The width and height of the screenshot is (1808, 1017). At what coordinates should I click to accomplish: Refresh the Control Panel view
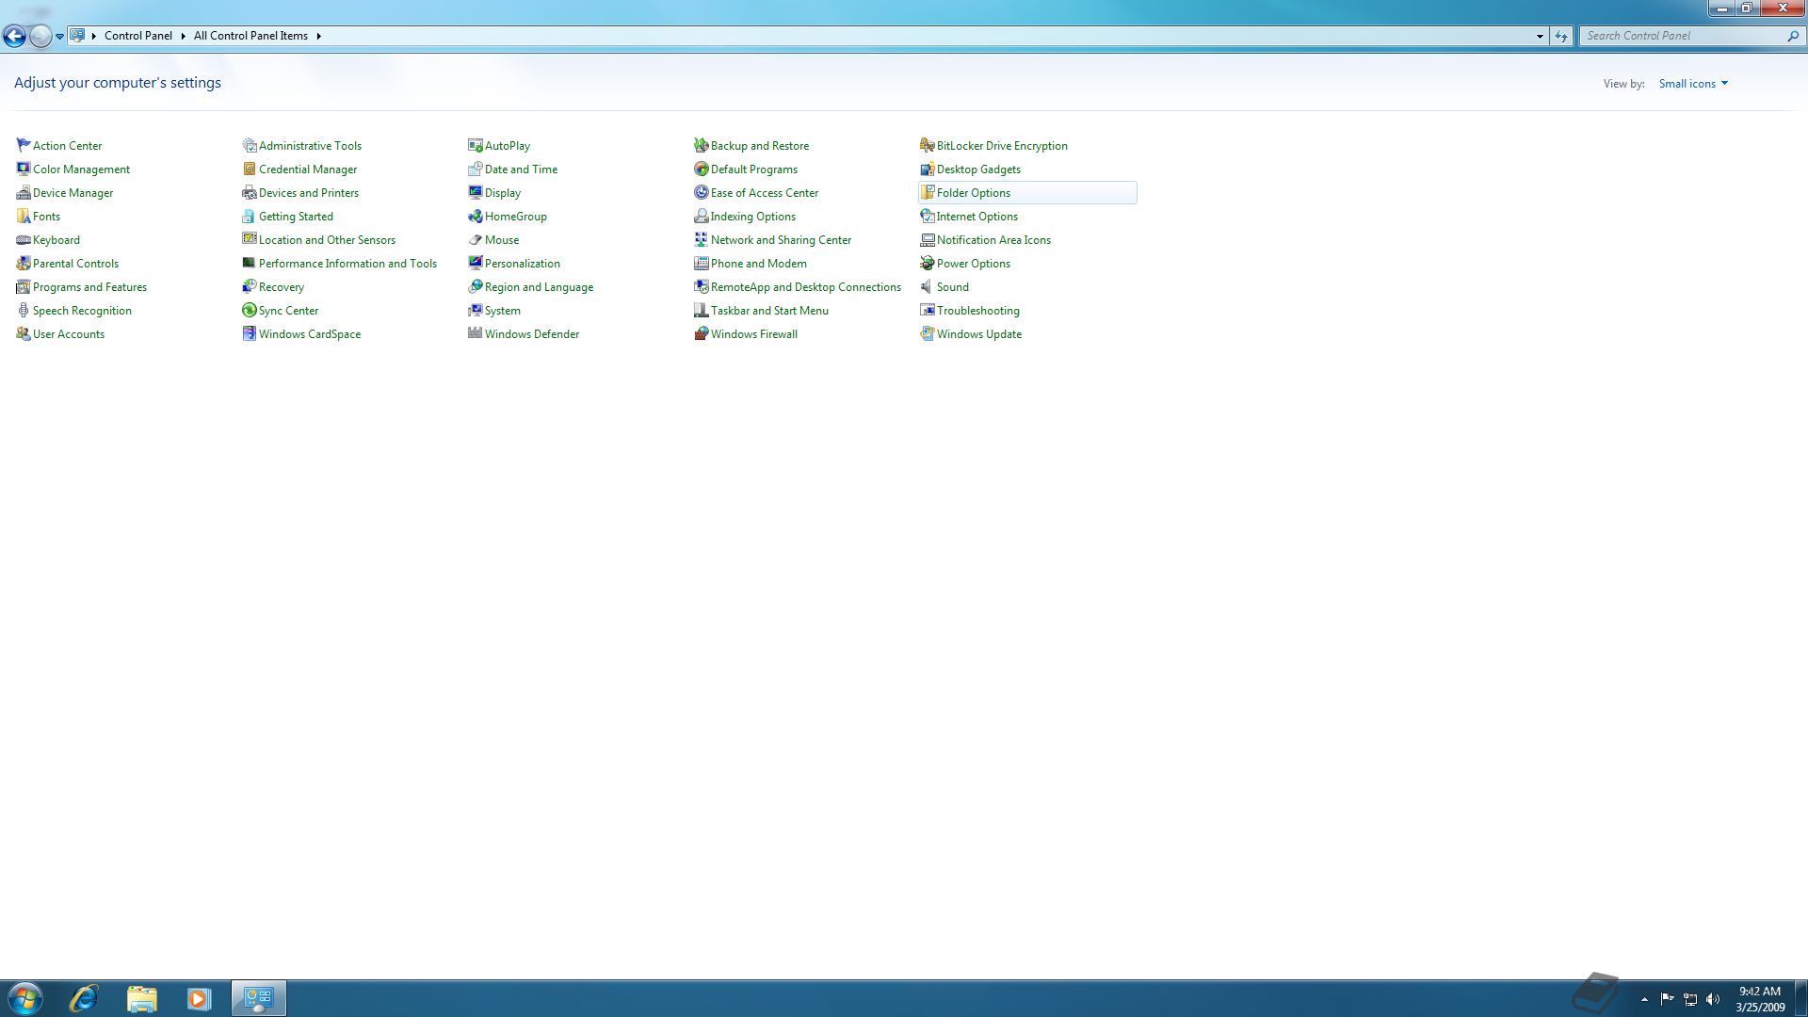coord(1561,36)
